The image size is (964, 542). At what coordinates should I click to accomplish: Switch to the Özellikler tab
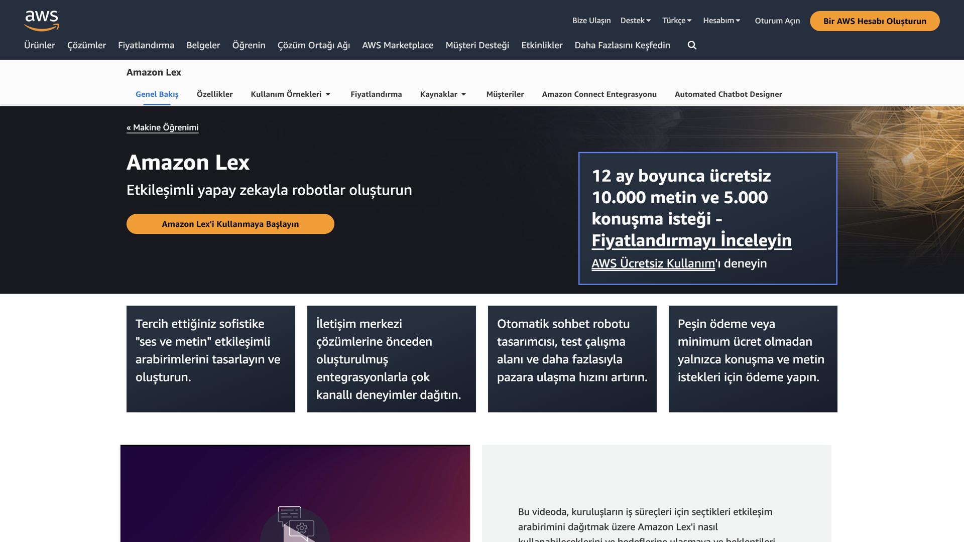pos(215,94)
